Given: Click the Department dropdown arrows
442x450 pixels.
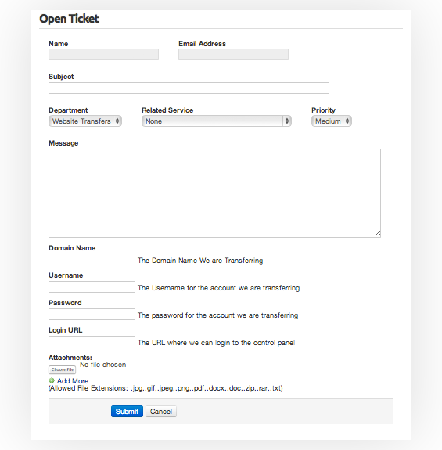Looking at the screenshot, I should [117, 121].
